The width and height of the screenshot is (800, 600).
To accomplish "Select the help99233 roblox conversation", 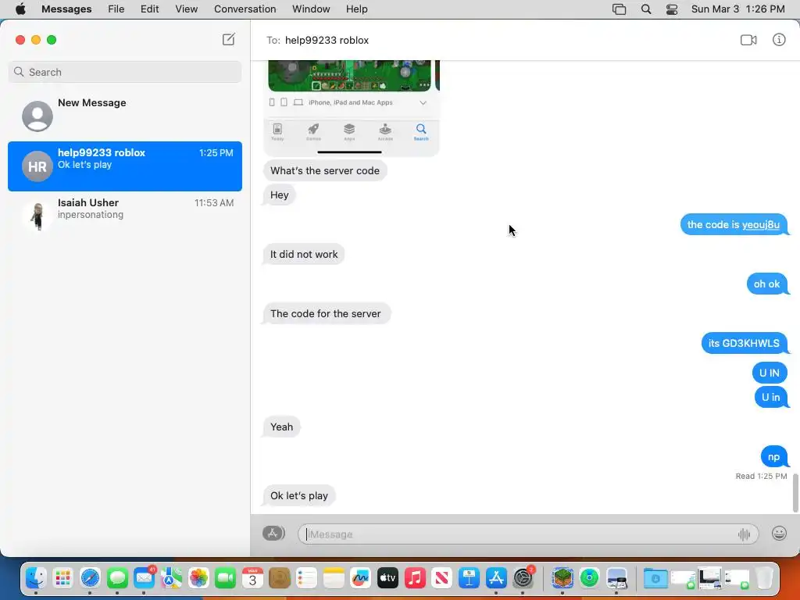I will pyautogui.click(x=125, y=166).
